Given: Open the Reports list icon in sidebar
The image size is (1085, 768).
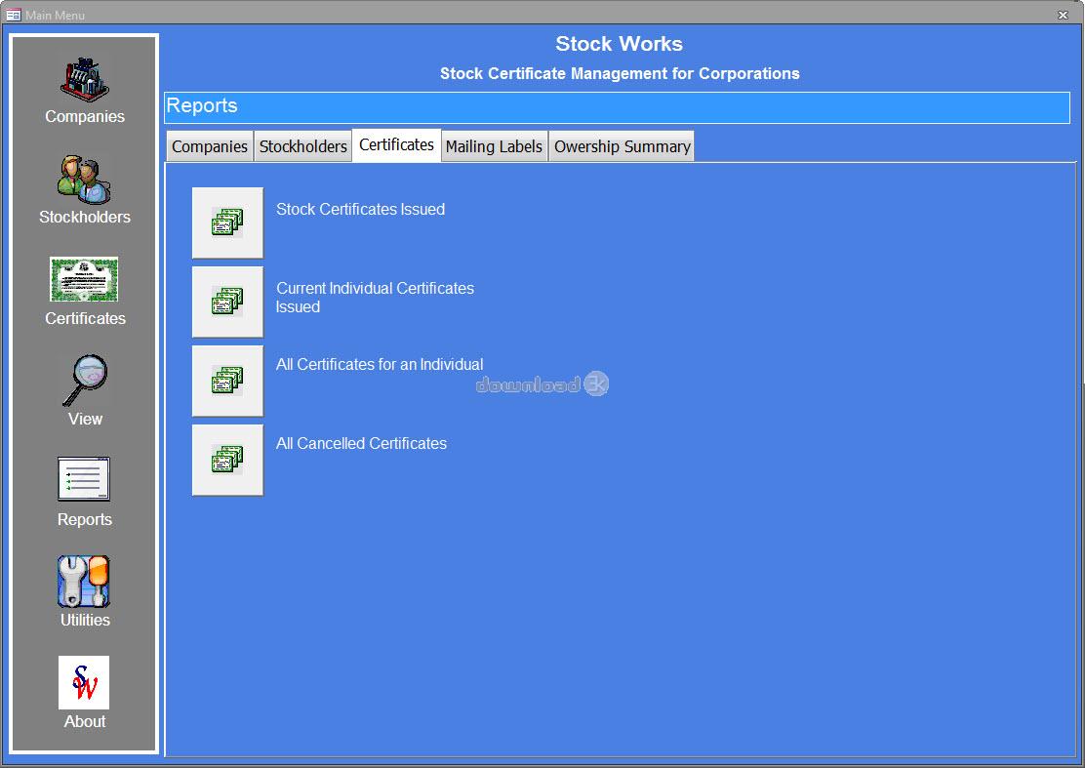Looking at the screenshot, I should (x=84, y=479).
